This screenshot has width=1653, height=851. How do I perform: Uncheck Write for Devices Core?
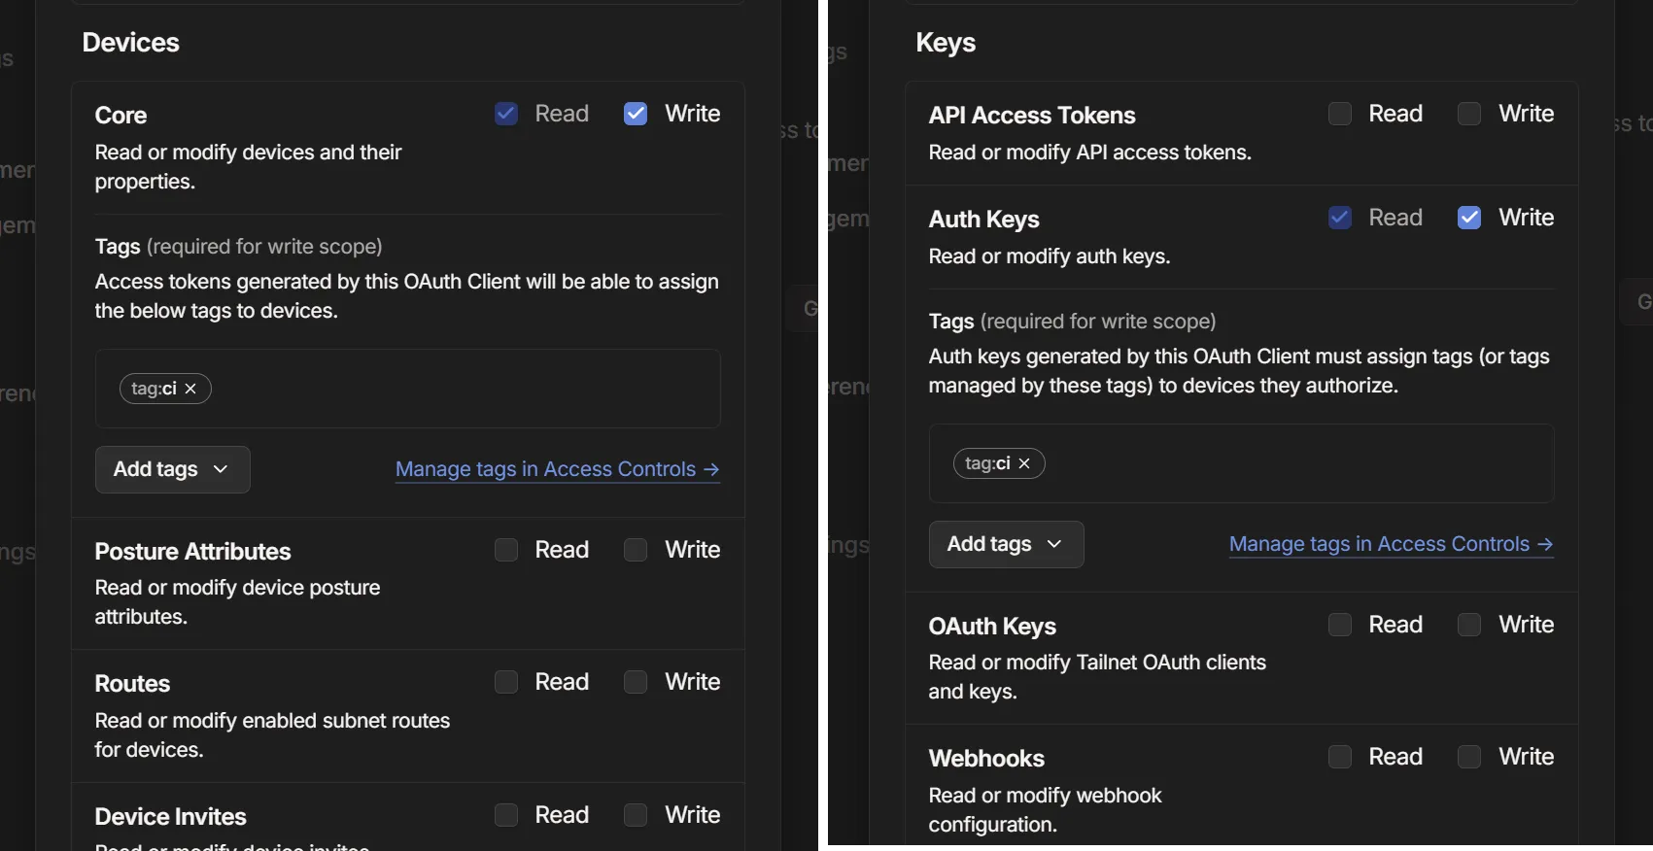(636, 114)
